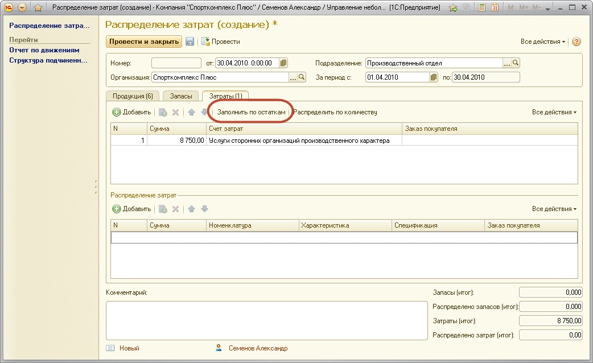Open the help question mark icon
The image size is (593, 363).
[576, 42]
